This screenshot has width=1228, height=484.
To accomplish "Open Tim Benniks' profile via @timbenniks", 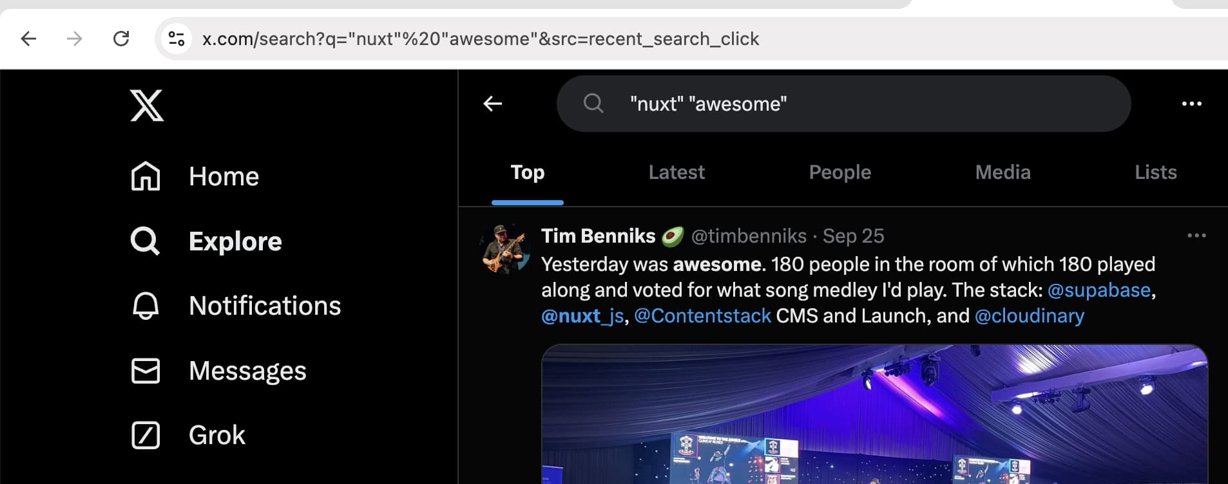I will click(749, 236).
